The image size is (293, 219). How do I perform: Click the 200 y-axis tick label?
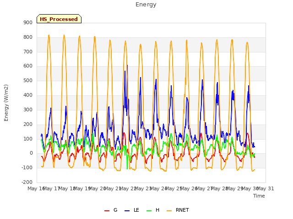[x=28, y=124]
